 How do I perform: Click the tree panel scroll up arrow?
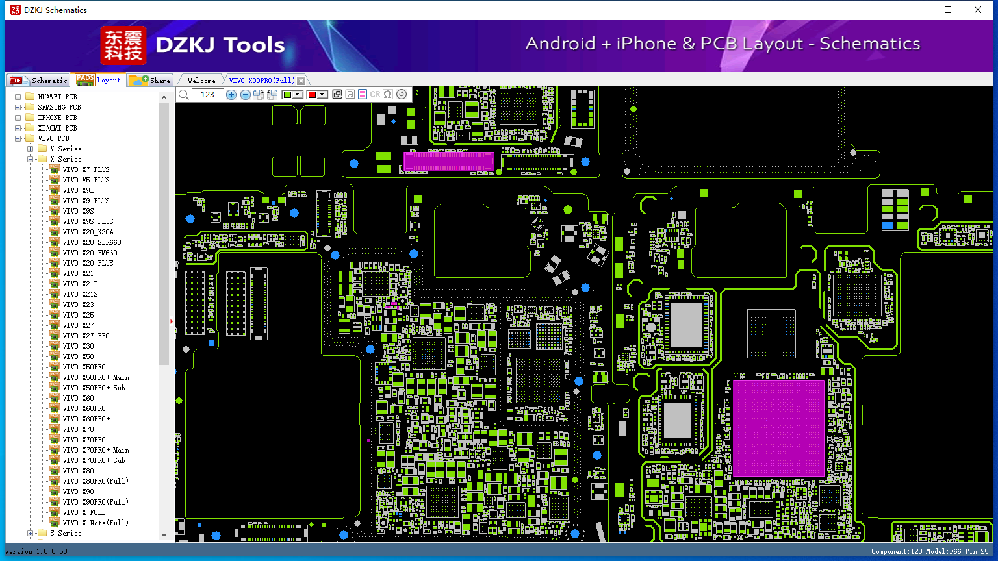pyautogui.click(x=164, y=97)
